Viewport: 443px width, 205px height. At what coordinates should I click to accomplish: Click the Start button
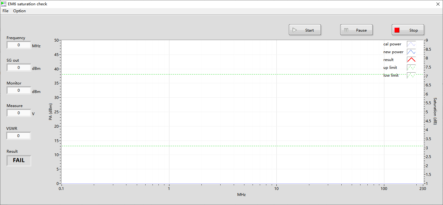305,30
